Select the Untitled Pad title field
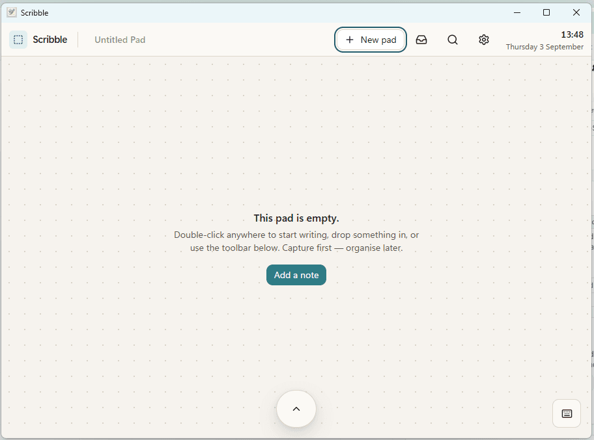The width and height of the screenshot is (594, 440). (120, 40)
